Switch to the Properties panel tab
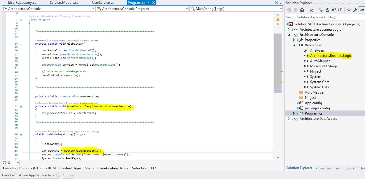The height and width of the screenshot is (179, 365). tap(323, 168)
